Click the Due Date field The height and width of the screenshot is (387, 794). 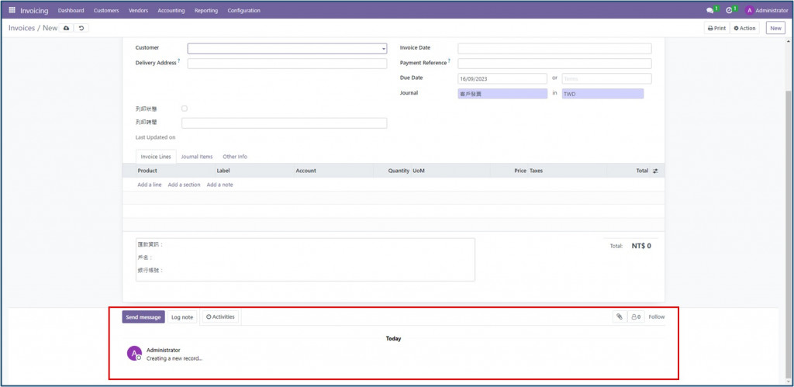click(x=502, y=78)
